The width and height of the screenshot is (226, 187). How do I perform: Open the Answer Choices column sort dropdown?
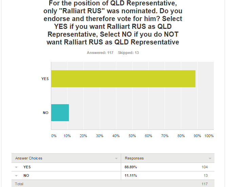(x=116, y=158)
